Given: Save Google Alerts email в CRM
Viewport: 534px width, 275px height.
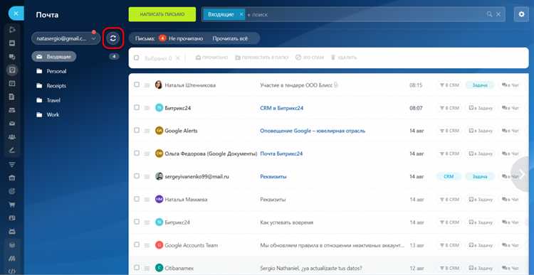Looking at the screenshot, I should pyautogui.click(x=449, y=131).
